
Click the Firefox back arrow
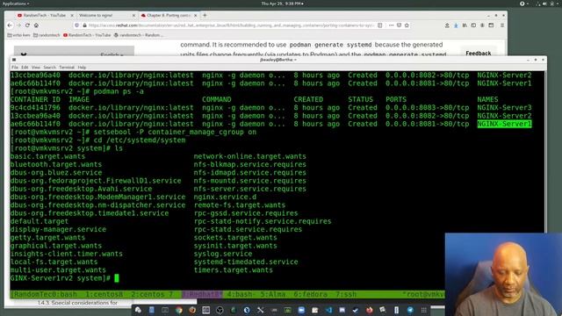[x=10, y=25]
